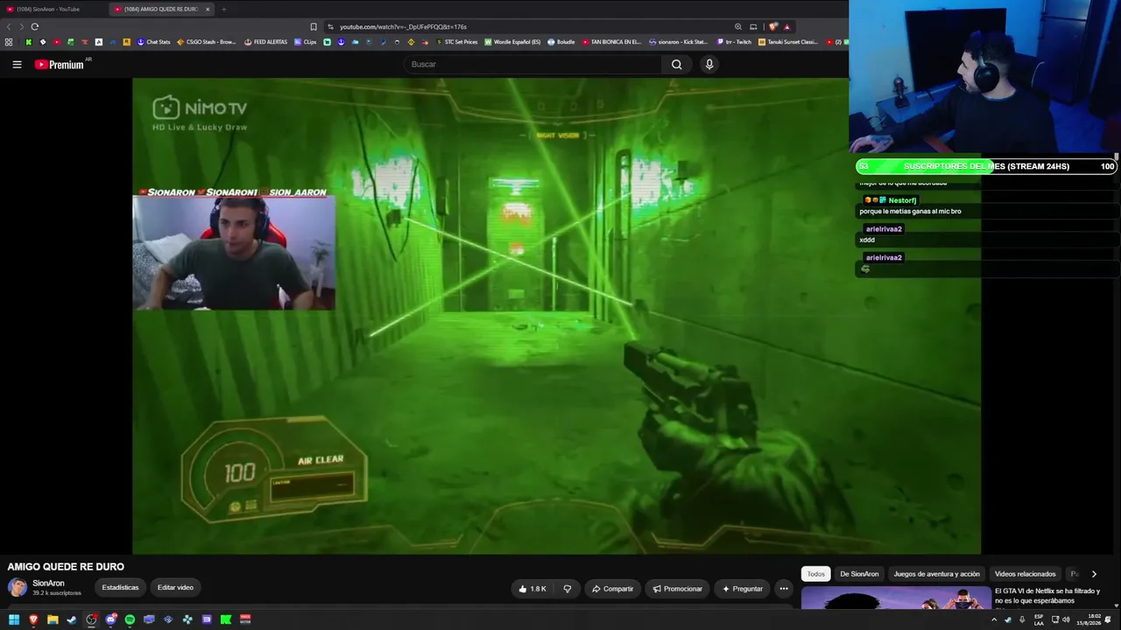Click the Promocionar button

(x=678, y=589)
